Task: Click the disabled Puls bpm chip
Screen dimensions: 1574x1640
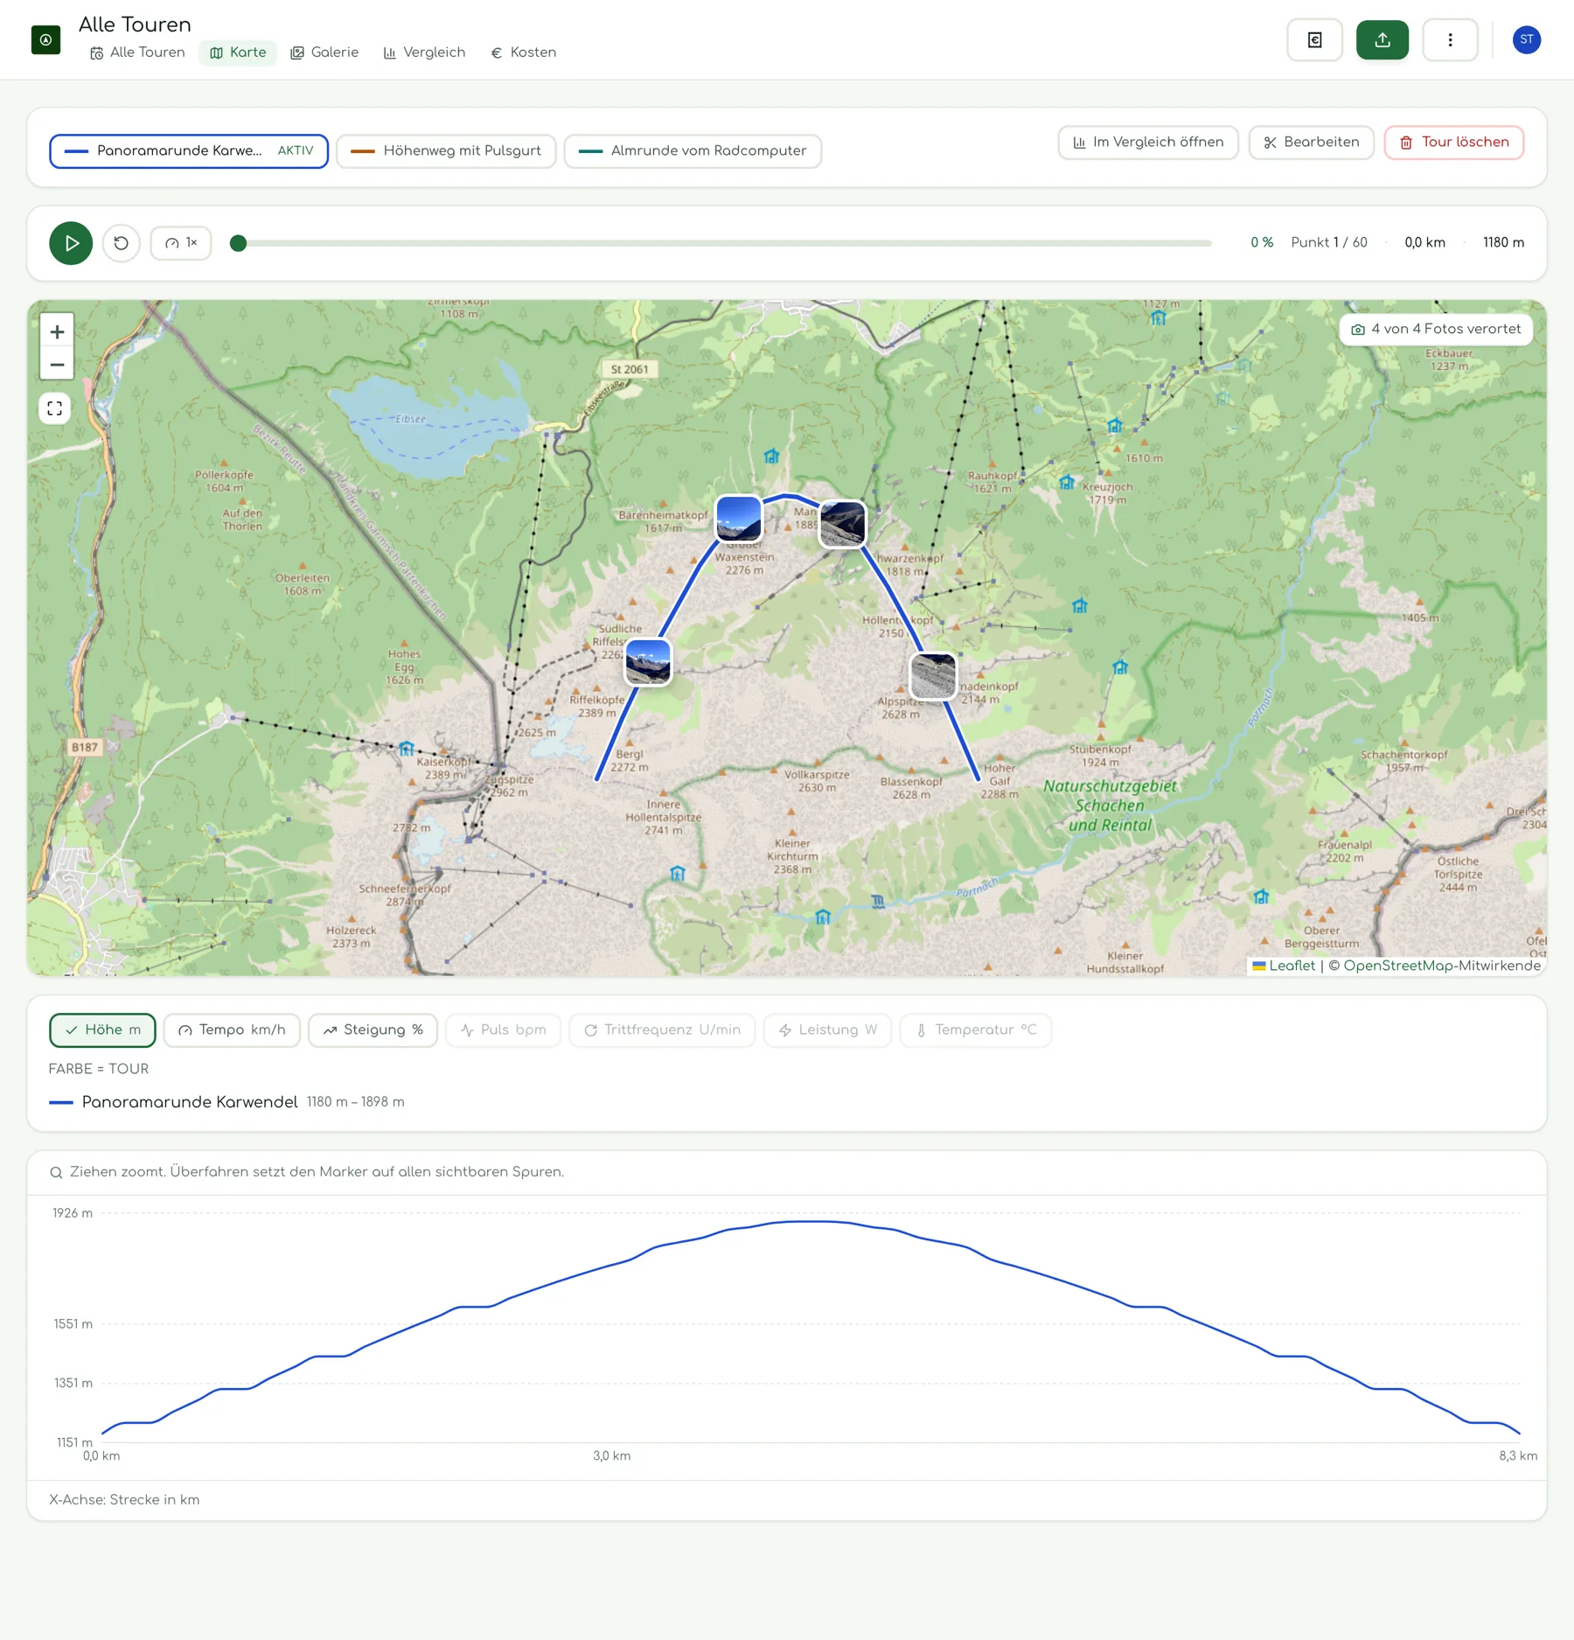Action: 503,1030
